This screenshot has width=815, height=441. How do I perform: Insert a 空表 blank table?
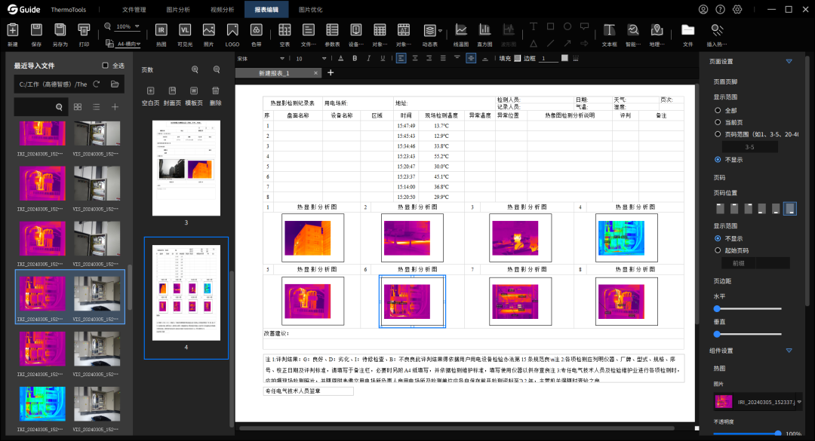284,30
